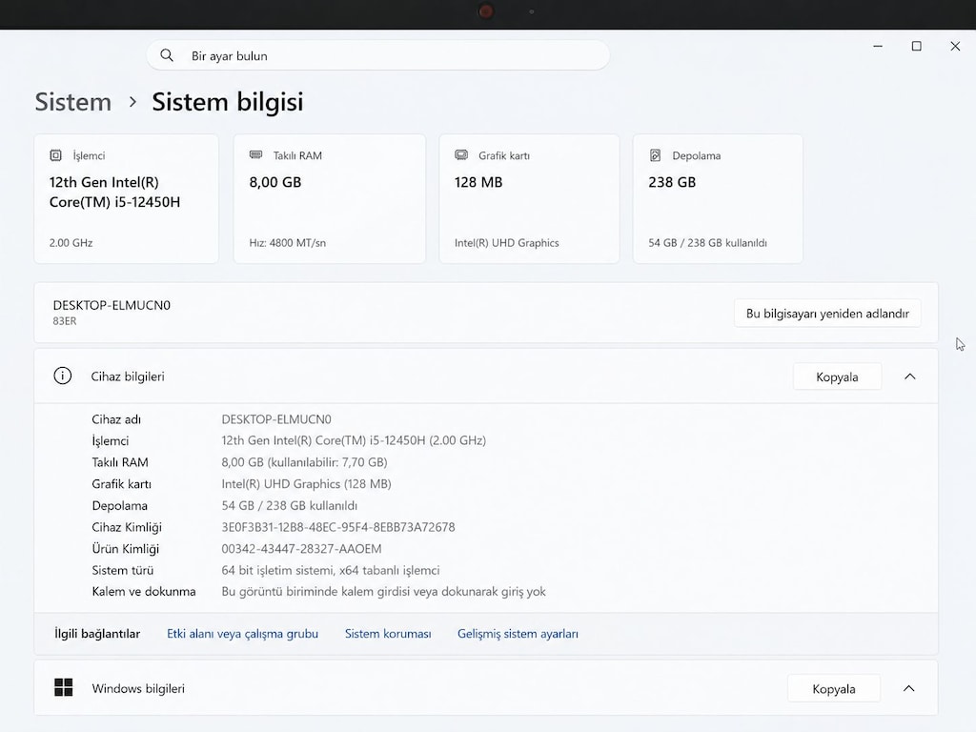This screenshot has width=976, height=732.
Task: Click the search magnifier icon
Action: (166, 55)
